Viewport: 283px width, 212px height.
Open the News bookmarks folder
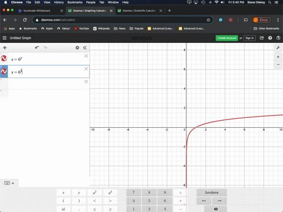pos(120,28)
